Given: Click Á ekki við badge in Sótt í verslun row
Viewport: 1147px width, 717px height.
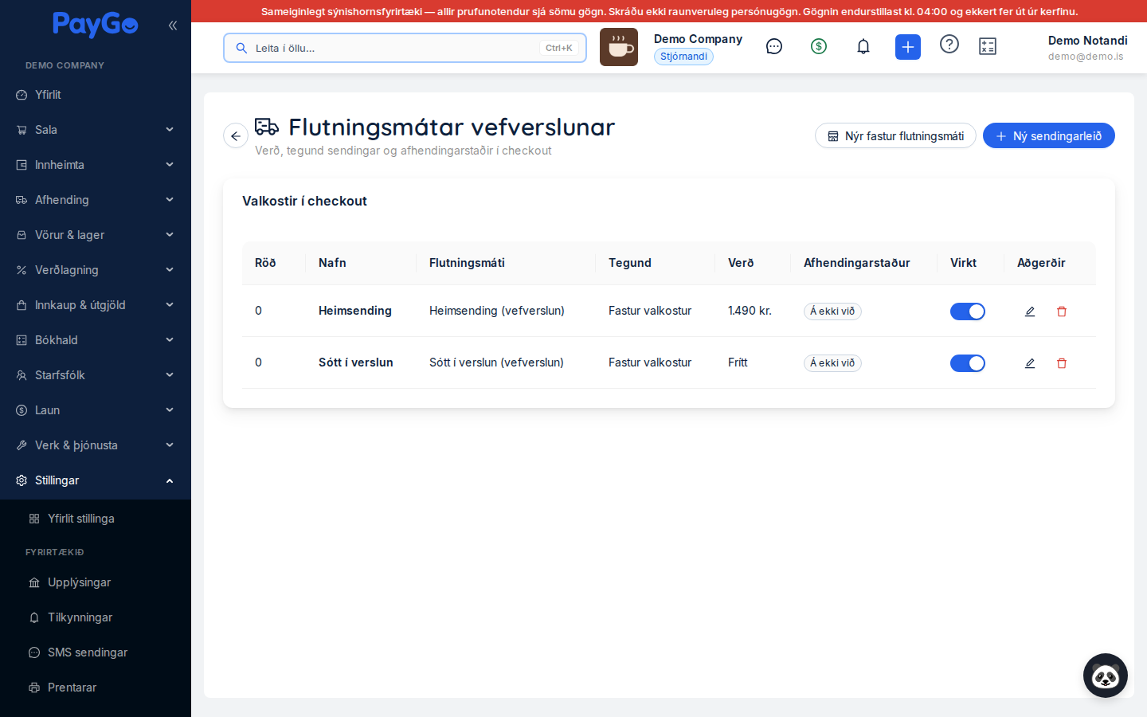Looking at the screenshot, I should point(832,363).
